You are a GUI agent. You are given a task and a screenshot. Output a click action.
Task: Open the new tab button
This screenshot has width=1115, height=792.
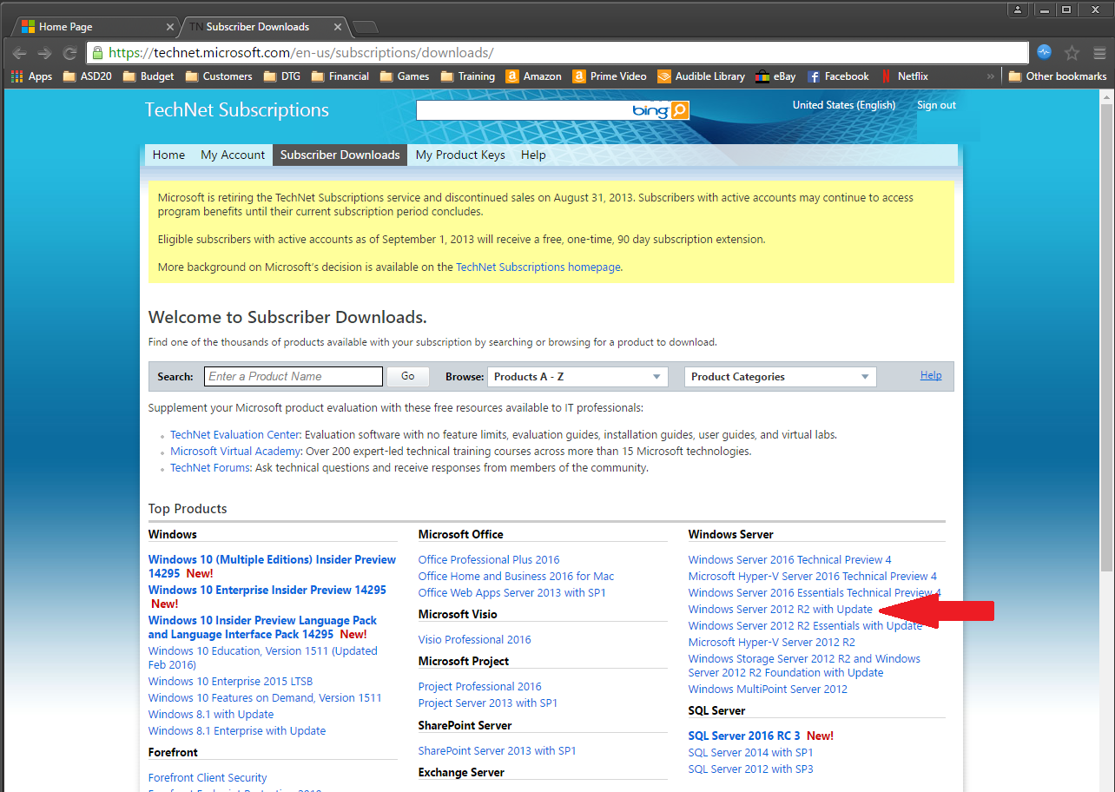tap(366, 27)
